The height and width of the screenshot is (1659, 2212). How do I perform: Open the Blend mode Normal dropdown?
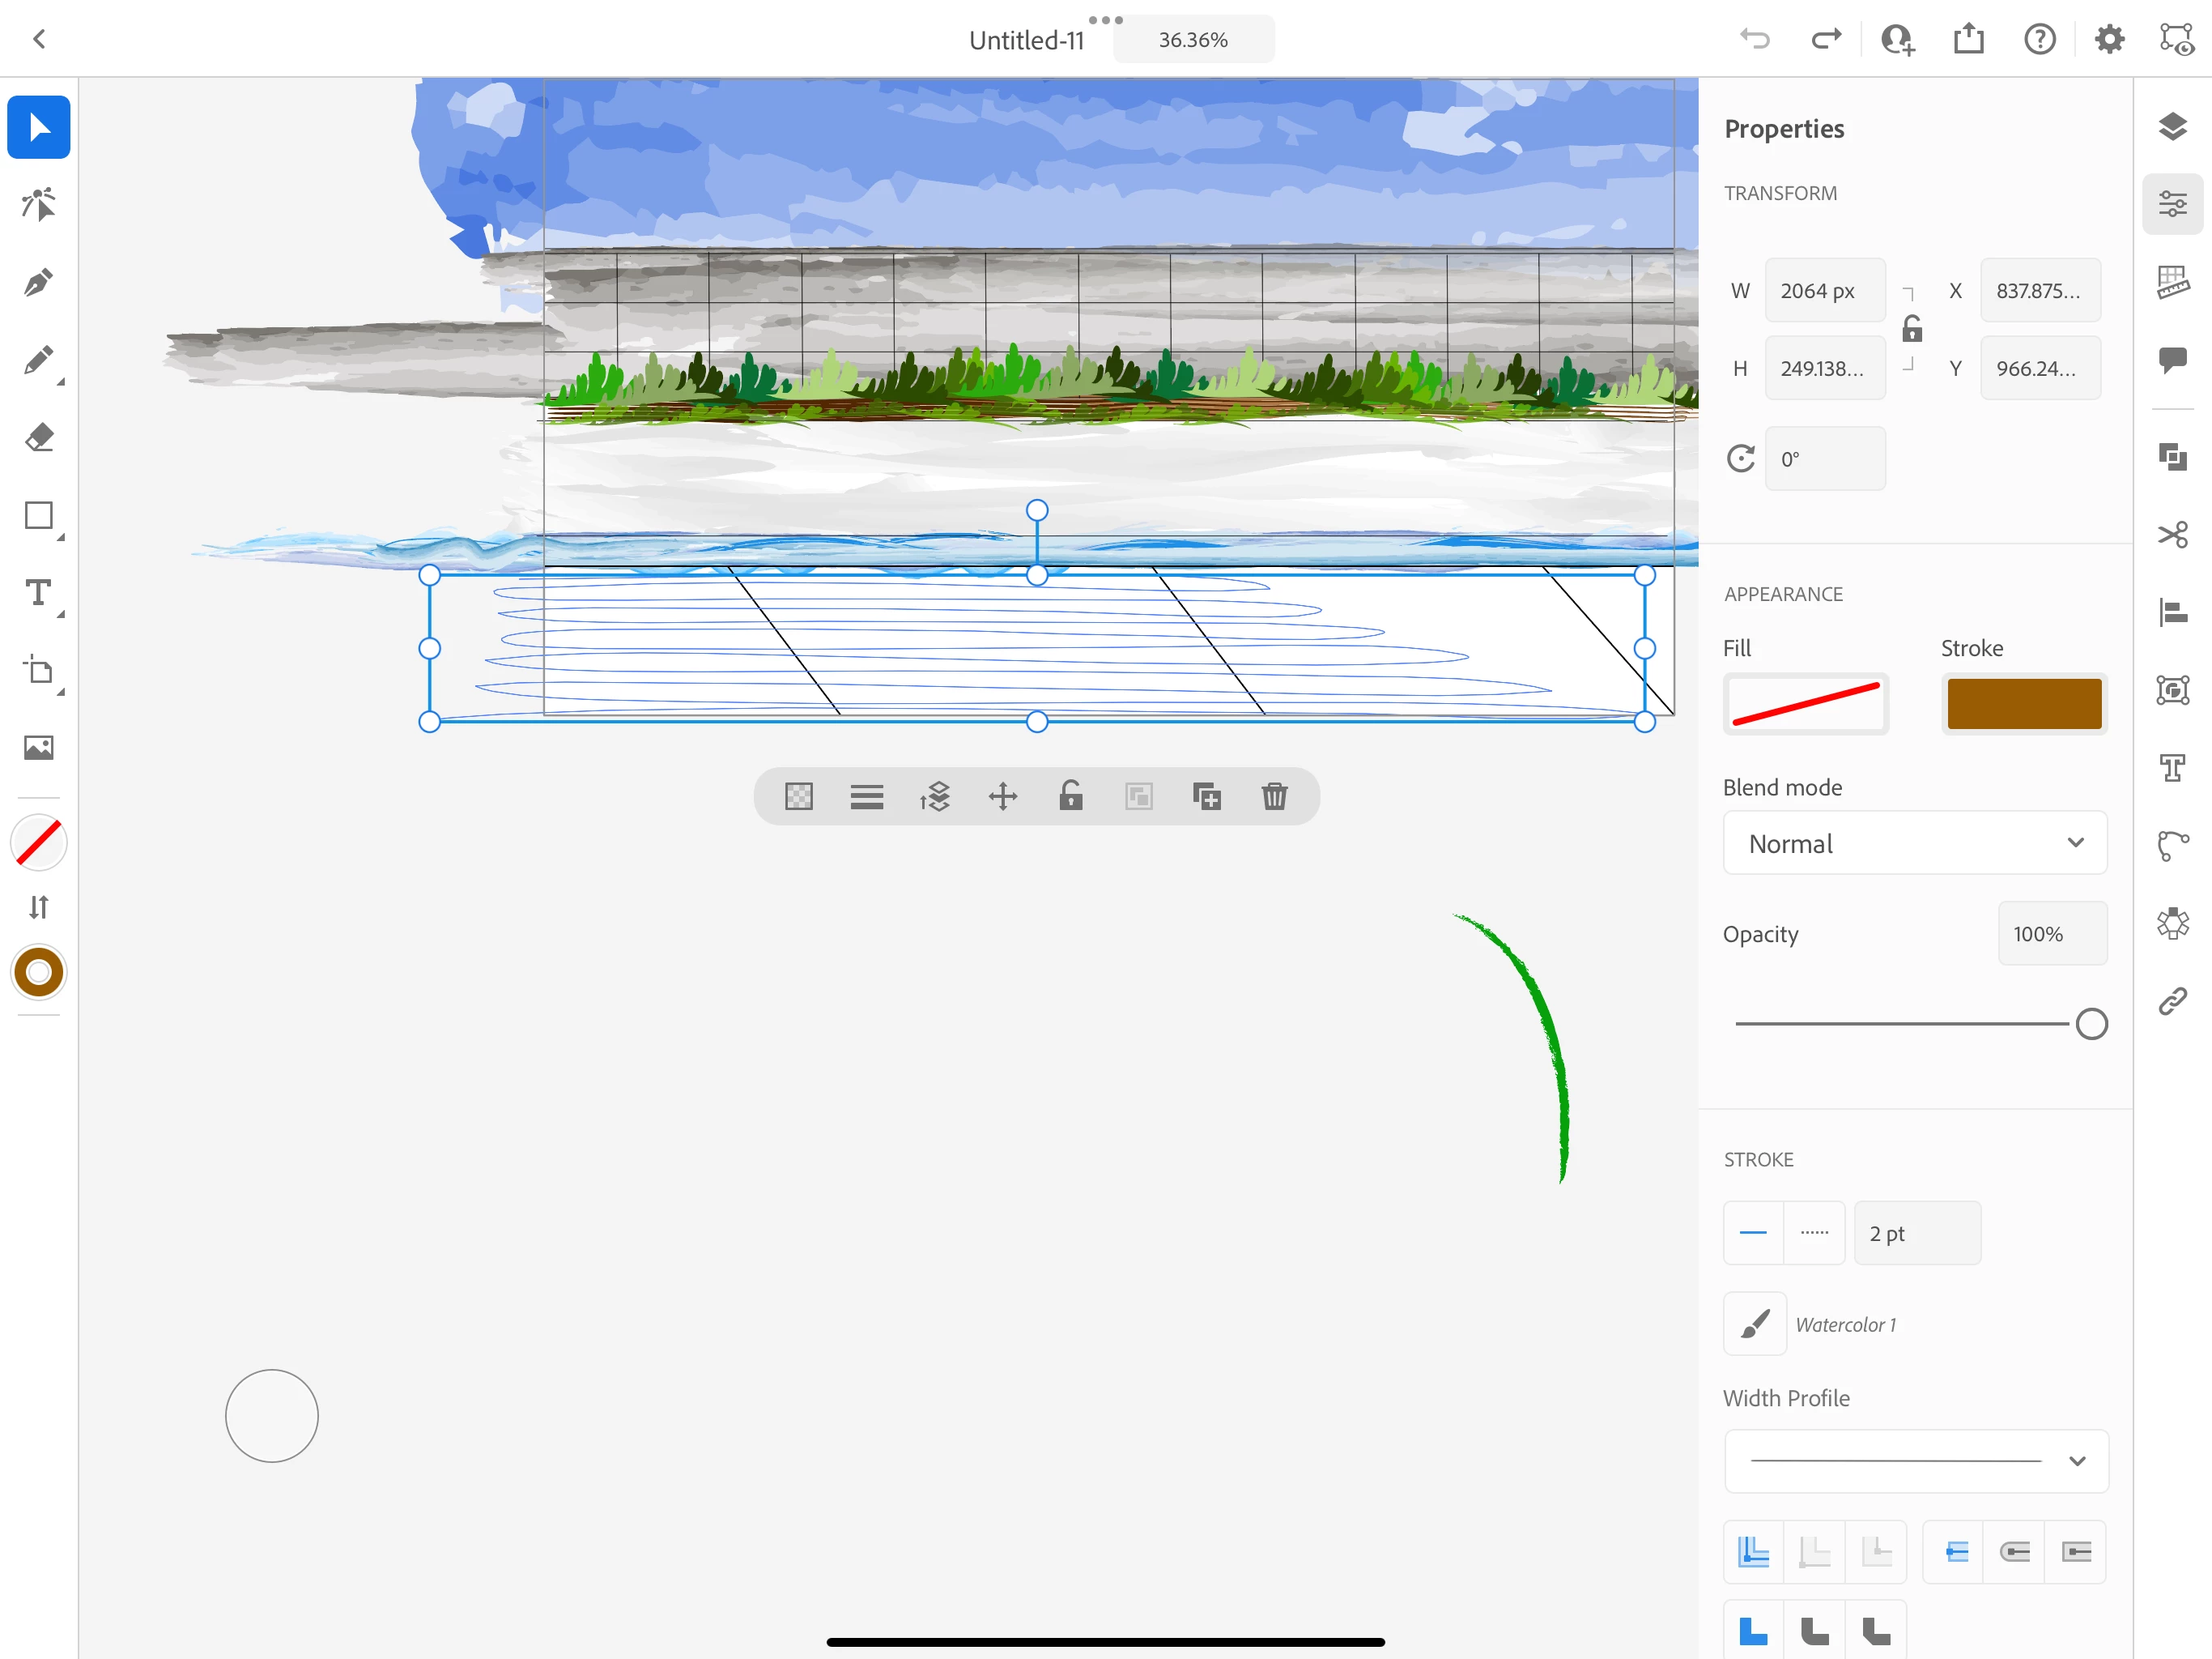(x=1914, y=843)
